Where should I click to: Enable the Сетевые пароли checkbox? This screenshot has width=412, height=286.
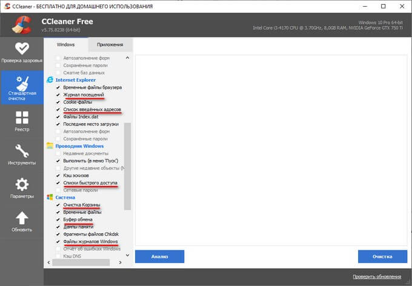(58, 190)
